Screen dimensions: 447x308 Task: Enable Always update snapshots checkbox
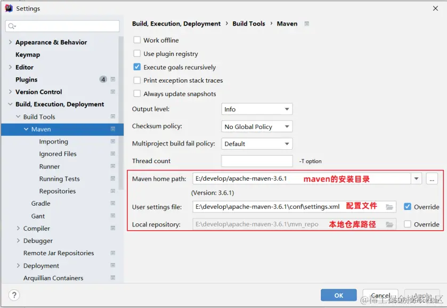[x=137, y=94]
